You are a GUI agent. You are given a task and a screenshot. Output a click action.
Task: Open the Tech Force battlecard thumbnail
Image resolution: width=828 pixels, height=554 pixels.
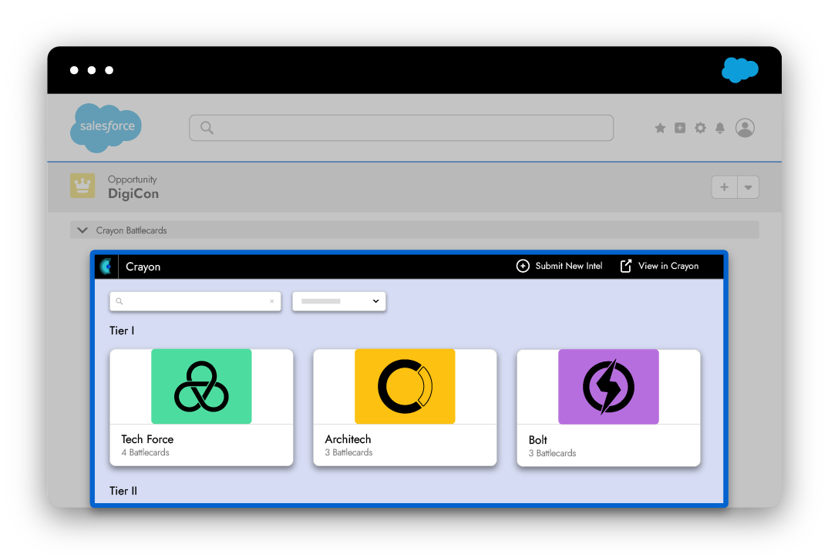[x=201, y=386]
